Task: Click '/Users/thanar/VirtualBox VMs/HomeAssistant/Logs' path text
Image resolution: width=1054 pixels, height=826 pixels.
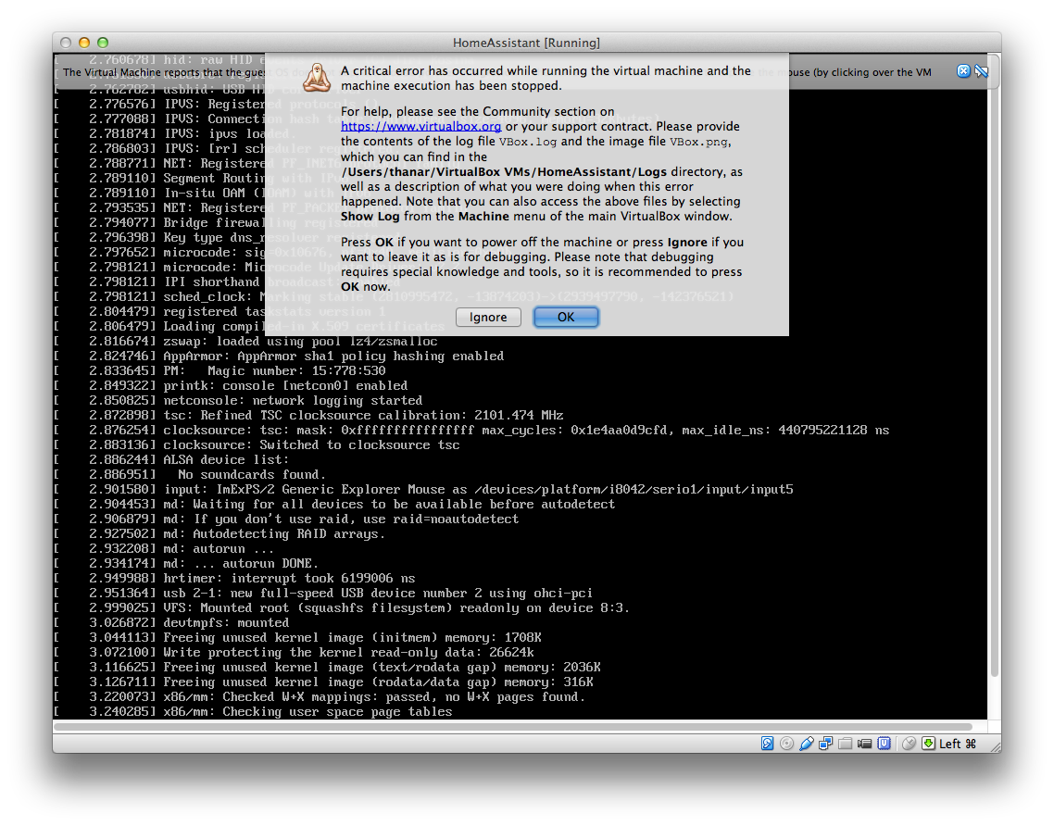Action: (504, 172)
